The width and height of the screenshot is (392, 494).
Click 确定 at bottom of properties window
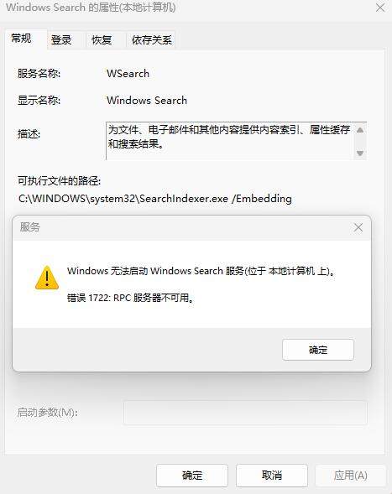pos(192,475)
